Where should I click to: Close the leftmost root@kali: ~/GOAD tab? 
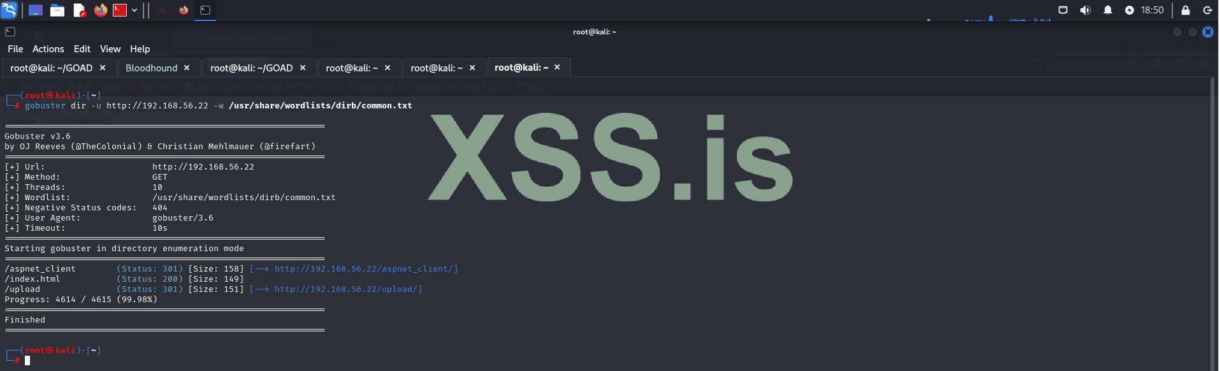pyautogui.click(x=103, y=68)
